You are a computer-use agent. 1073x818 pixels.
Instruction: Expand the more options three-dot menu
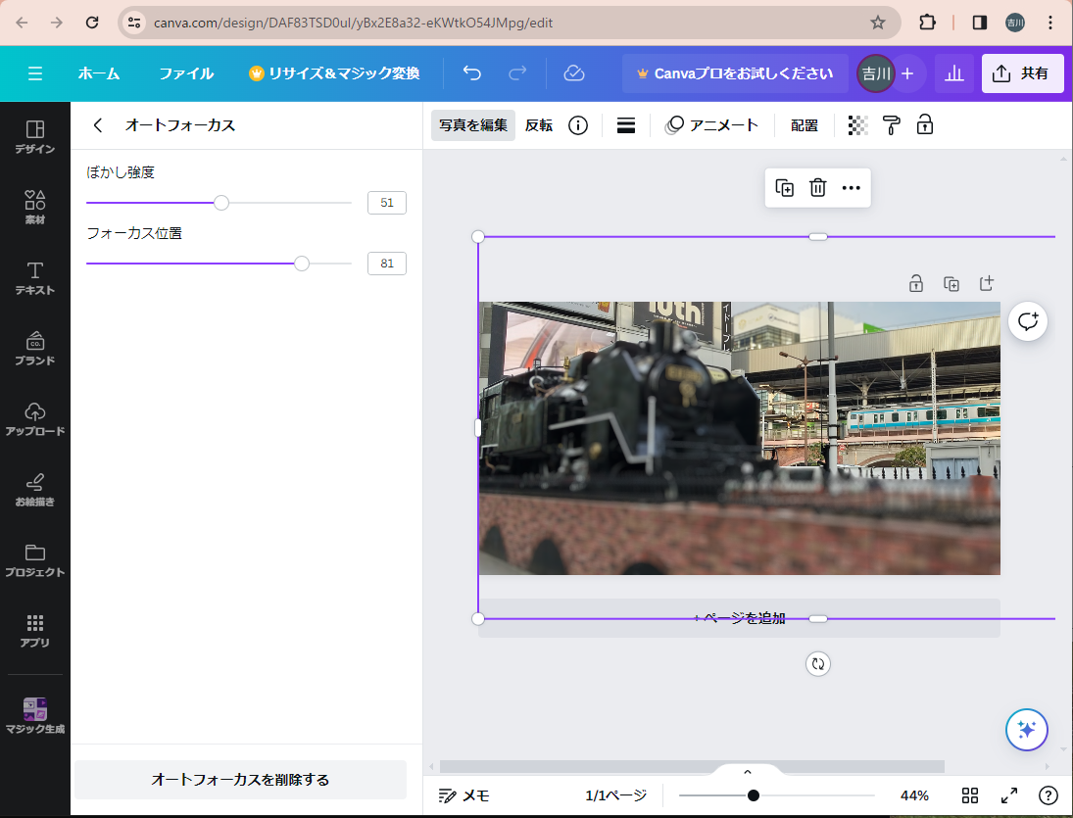point(851,188)
